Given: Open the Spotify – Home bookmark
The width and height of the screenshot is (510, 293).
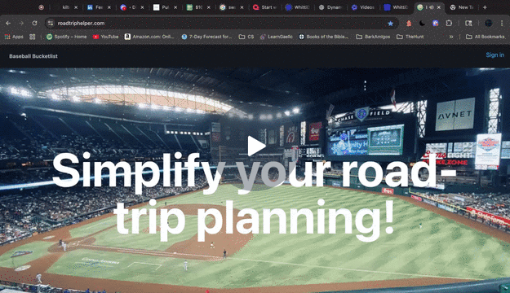Looking at the screenshot, I should click(x=66, y=37).
